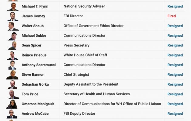Click Omarosa Manigault's portrait thumbnail
191x121 pixels.
point(13,104)
